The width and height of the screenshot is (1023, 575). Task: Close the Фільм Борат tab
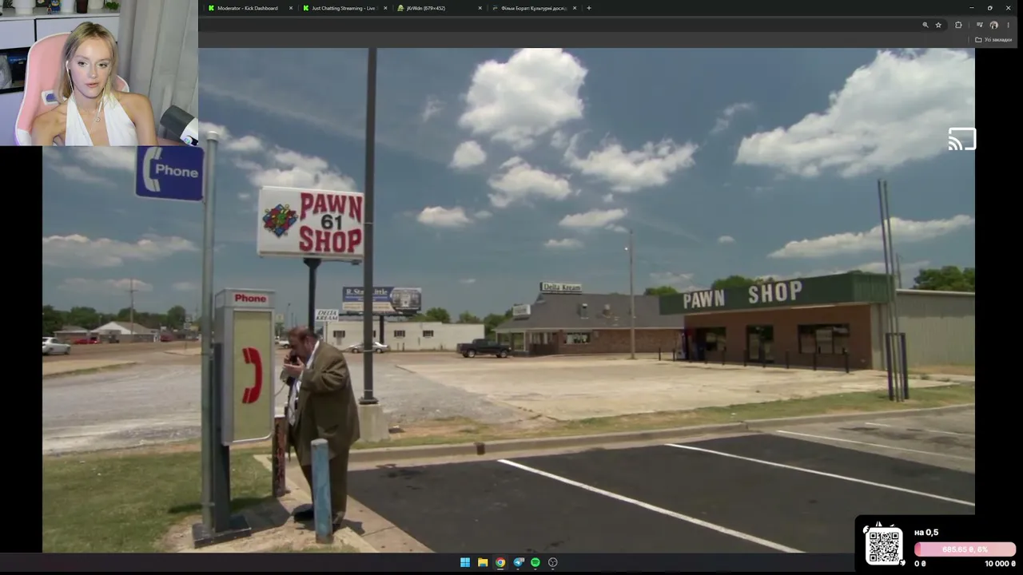click(x=575, y=8)
